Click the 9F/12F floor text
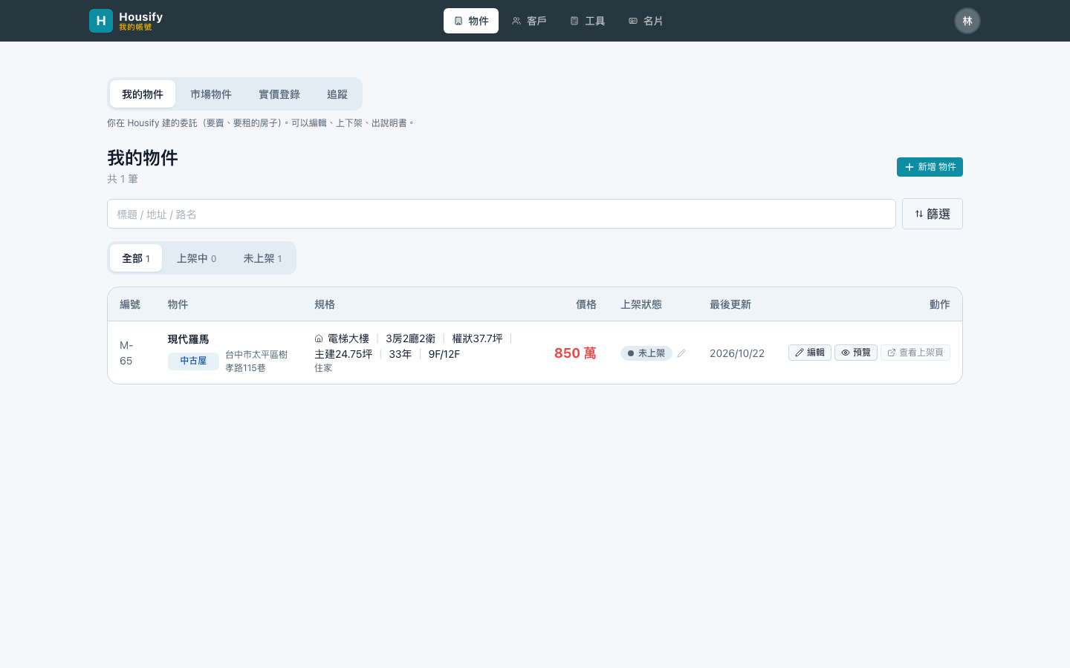Screen dimensions: 1070x668 (x=444, y=354)
